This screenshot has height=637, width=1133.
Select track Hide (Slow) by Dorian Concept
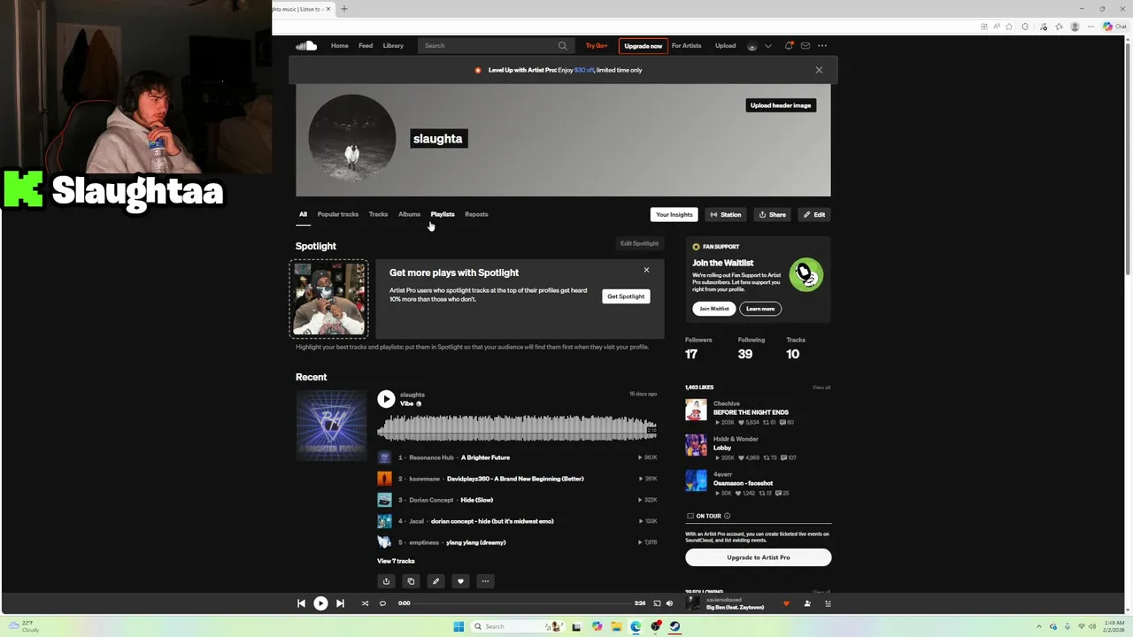(477, 500)
